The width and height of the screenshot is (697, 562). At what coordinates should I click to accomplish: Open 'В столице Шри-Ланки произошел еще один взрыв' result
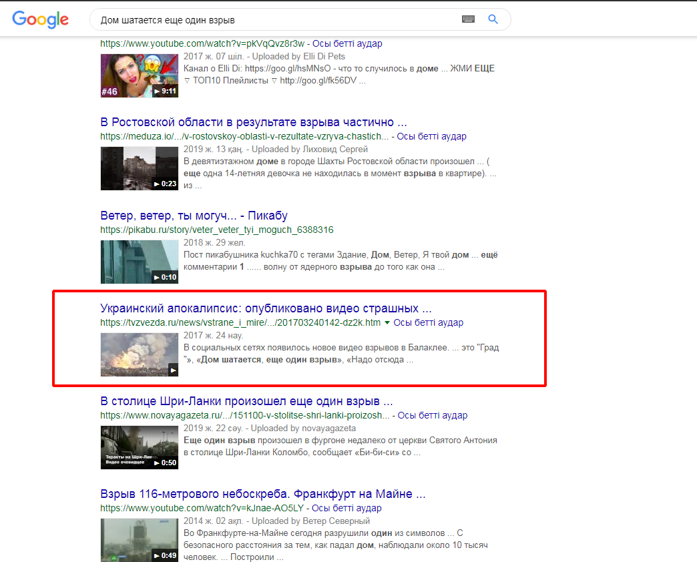tap(246, 401)
